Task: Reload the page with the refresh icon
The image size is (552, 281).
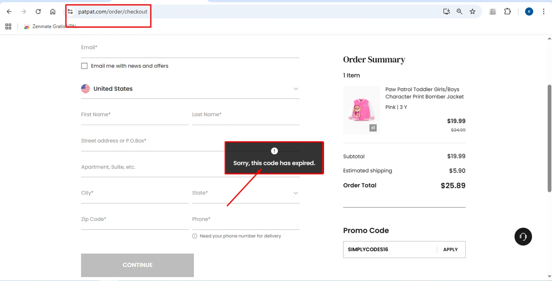Action: 38,12
